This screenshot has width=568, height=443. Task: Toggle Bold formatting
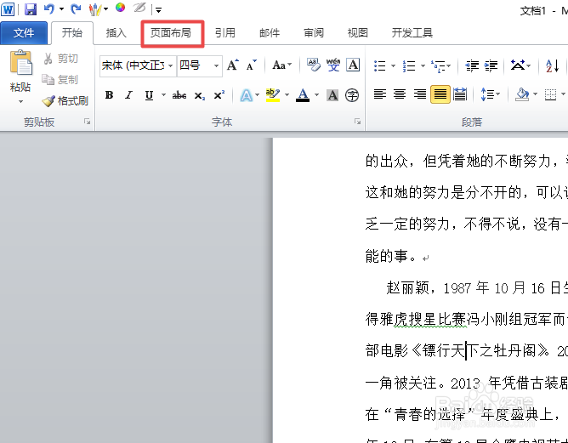click(109, 95)
